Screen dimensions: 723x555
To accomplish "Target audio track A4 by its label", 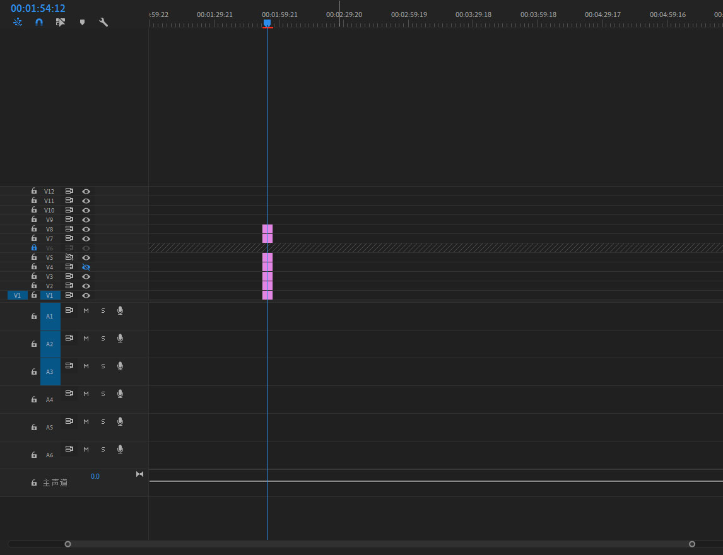I will 50,399.
